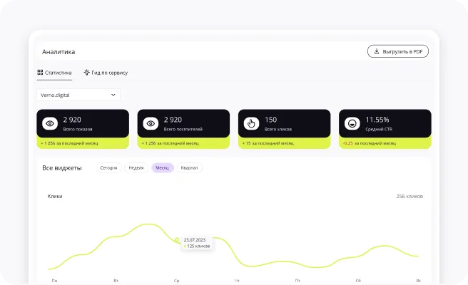Screen dimensions: 468x285
Task: Click the 150 total clicks value
Action: click(x=270, y=120)
